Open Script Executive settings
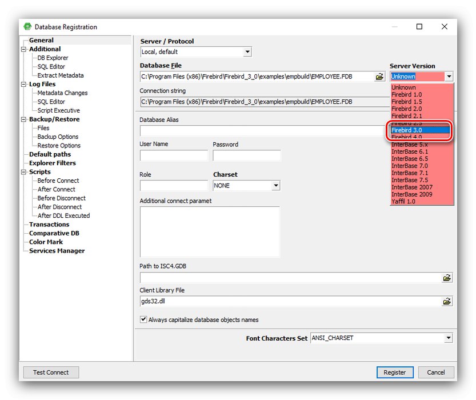Image resolution: width=476 pixels, height=400 pixels. pos(59,110)
